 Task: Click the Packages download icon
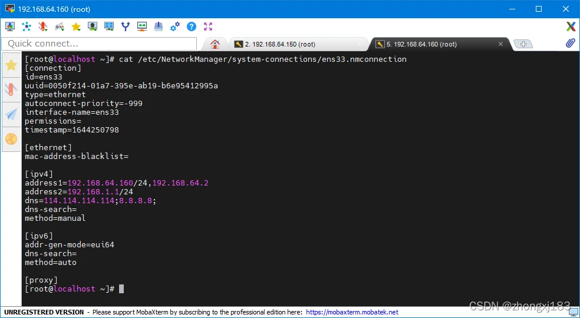159,26
